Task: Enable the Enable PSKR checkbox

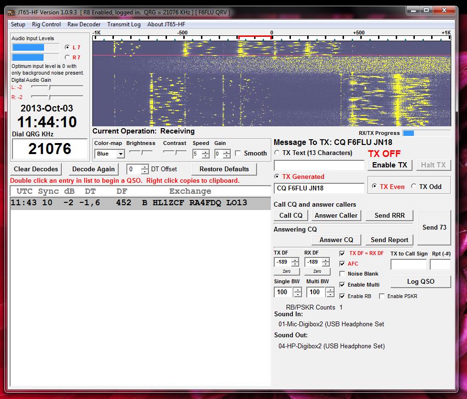Action: tap(382, 296)
